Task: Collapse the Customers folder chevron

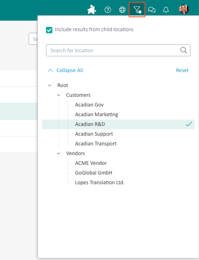Action: pyautogui.click(x=59, y=95)
